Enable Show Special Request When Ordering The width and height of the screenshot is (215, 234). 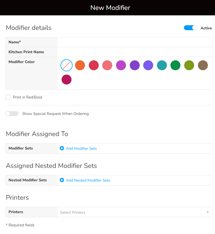point(12,114)
